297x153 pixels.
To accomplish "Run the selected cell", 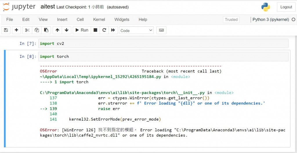I will pyautogui.click(x=82, y=30).
